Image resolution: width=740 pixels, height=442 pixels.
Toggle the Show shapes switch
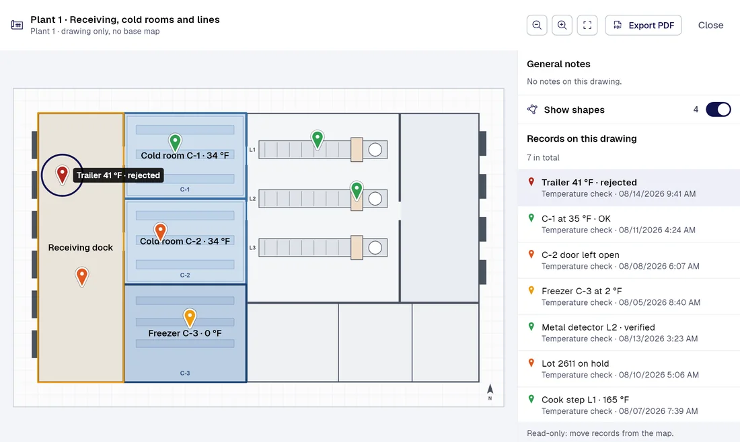718,109
